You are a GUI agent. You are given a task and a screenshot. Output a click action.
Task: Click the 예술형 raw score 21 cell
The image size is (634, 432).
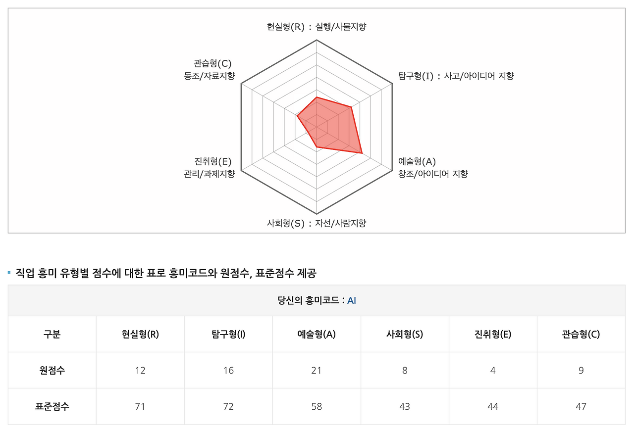click(x=317, y=370)
